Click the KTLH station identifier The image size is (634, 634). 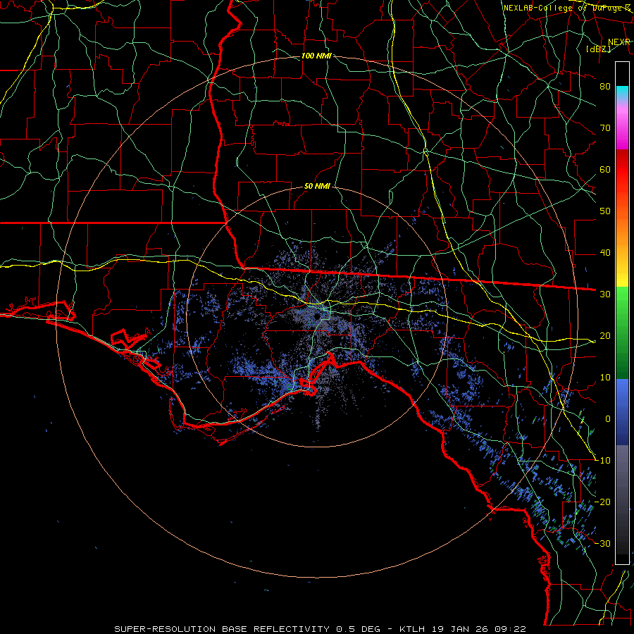(x=412, y=629)
